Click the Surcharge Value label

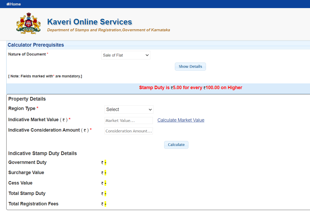click(26, 173)
